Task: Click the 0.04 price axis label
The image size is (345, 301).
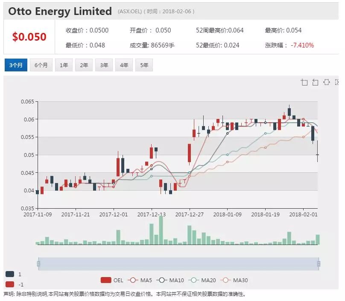Action: point(29,190)
